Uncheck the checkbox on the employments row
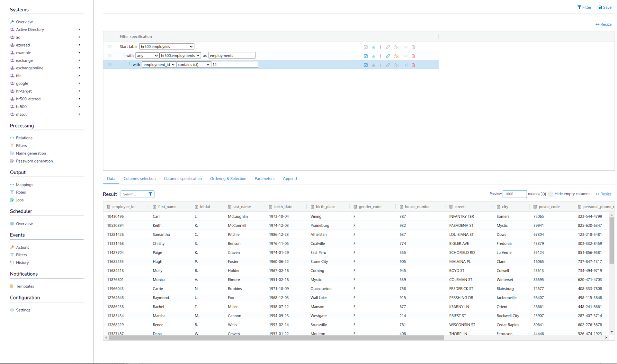The height and width of the screenshot is (364, 617). click(x=366, y=56)
